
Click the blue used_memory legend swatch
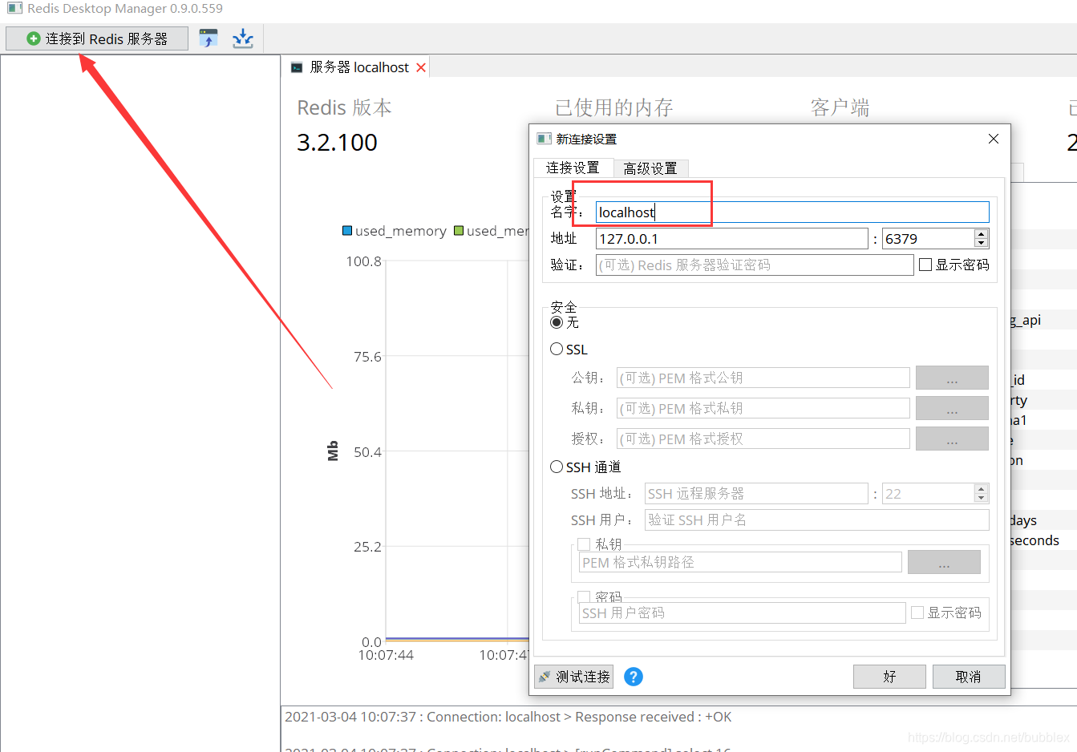(x=347, y=231)
